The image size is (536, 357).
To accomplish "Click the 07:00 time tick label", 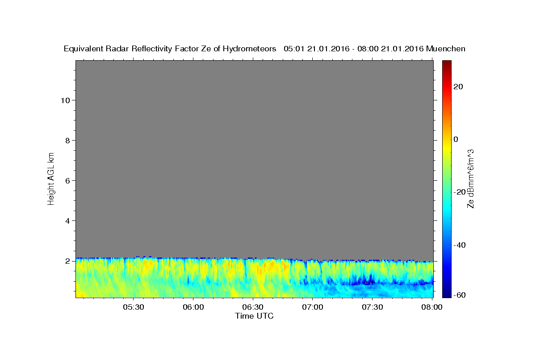I will 313,307.
